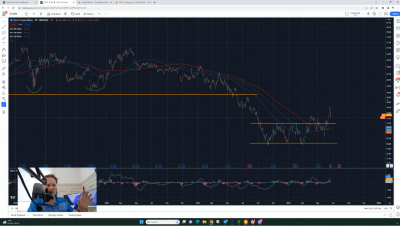Start Bar Replay mode
The height and width of the screenshot is (226, 400).
point(89,14)
